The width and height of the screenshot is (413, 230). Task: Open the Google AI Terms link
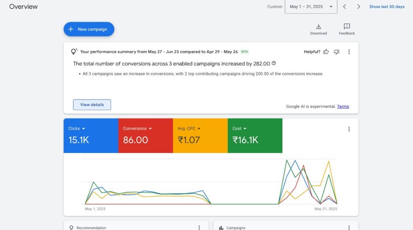(343, 107)
